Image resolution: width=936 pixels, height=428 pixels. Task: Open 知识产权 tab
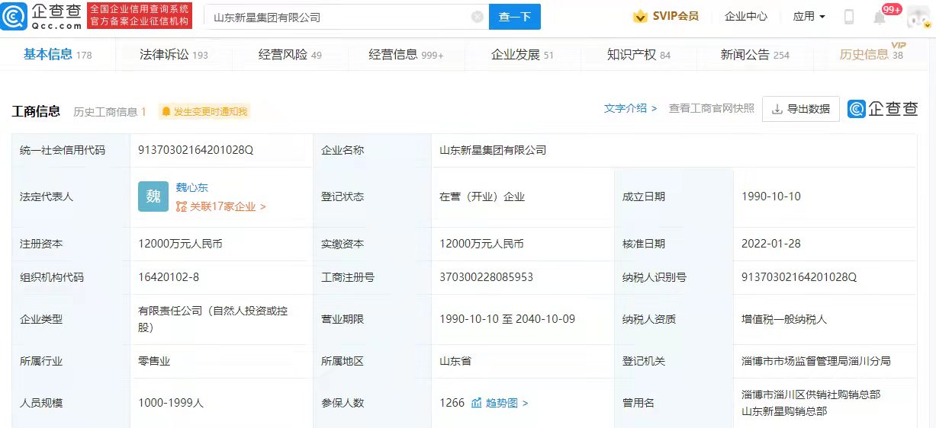(638, 55)
